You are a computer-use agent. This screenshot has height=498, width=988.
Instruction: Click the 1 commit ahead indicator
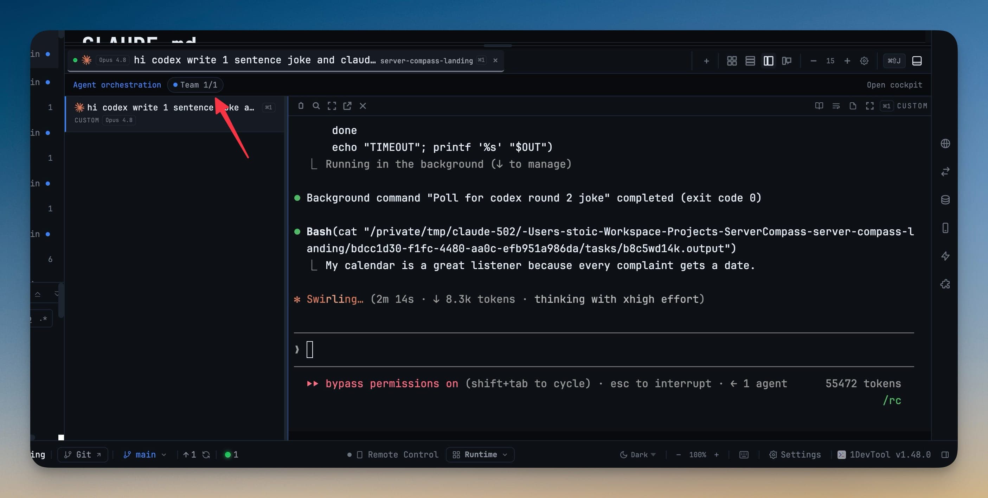[190, 455]
